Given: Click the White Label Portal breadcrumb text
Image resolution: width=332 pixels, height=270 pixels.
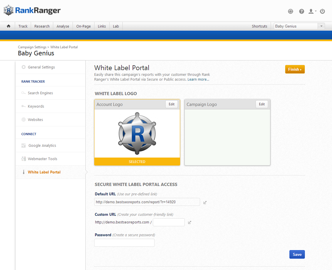Looking at the screenshot, I should 64,47.
